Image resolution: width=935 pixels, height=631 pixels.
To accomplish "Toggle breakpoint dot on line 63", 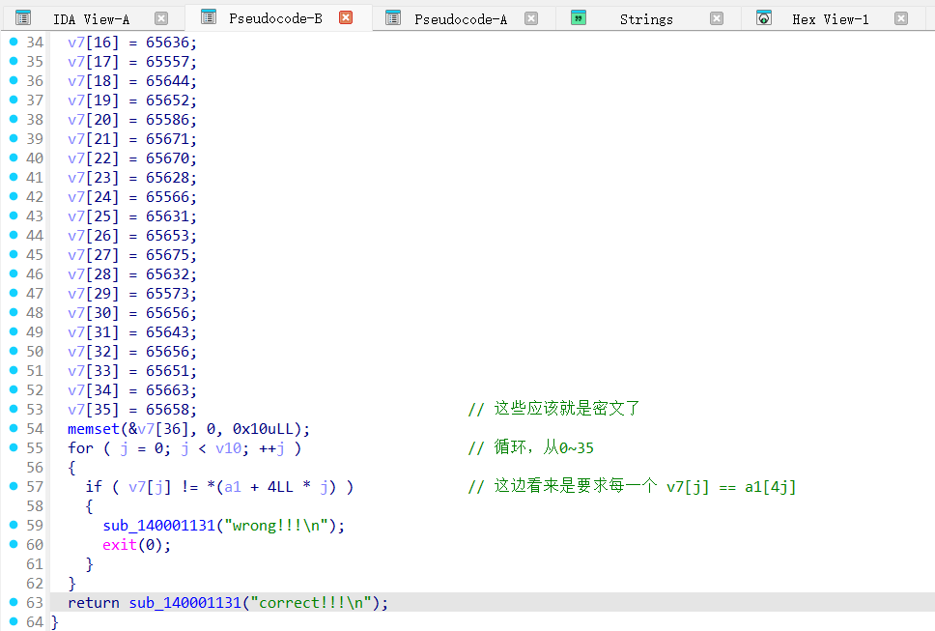I will 13,602.
